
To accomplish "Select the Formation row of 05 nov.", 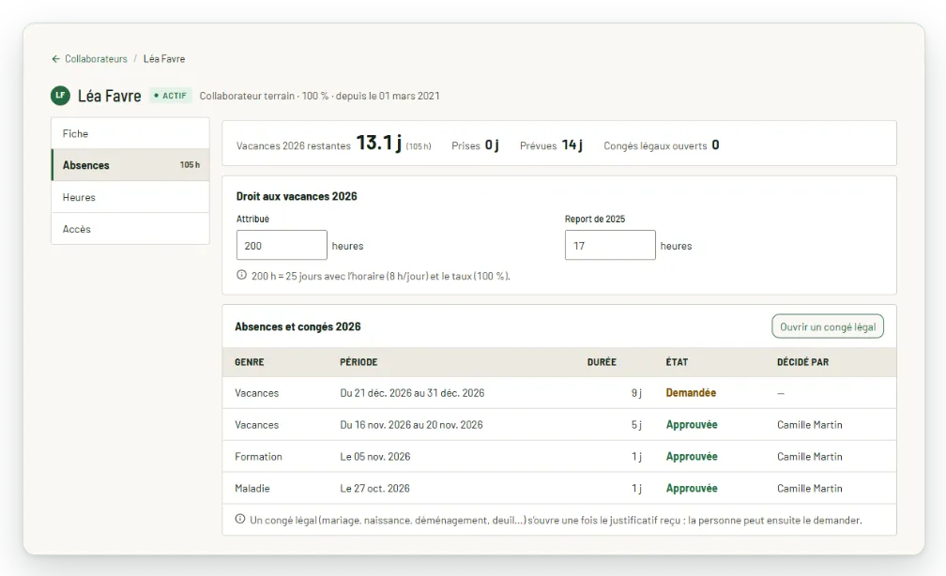I will click(559, 457).
